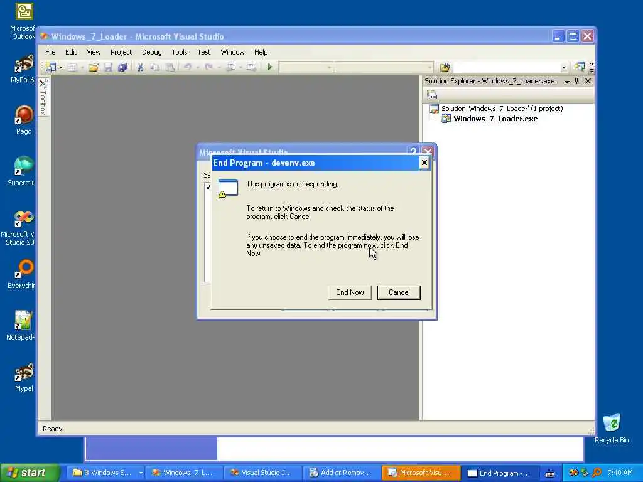The height and width of the screenshot is (482, 643).
Task: Click the Navigate Backward icon
Action: [x=231, y=67]
